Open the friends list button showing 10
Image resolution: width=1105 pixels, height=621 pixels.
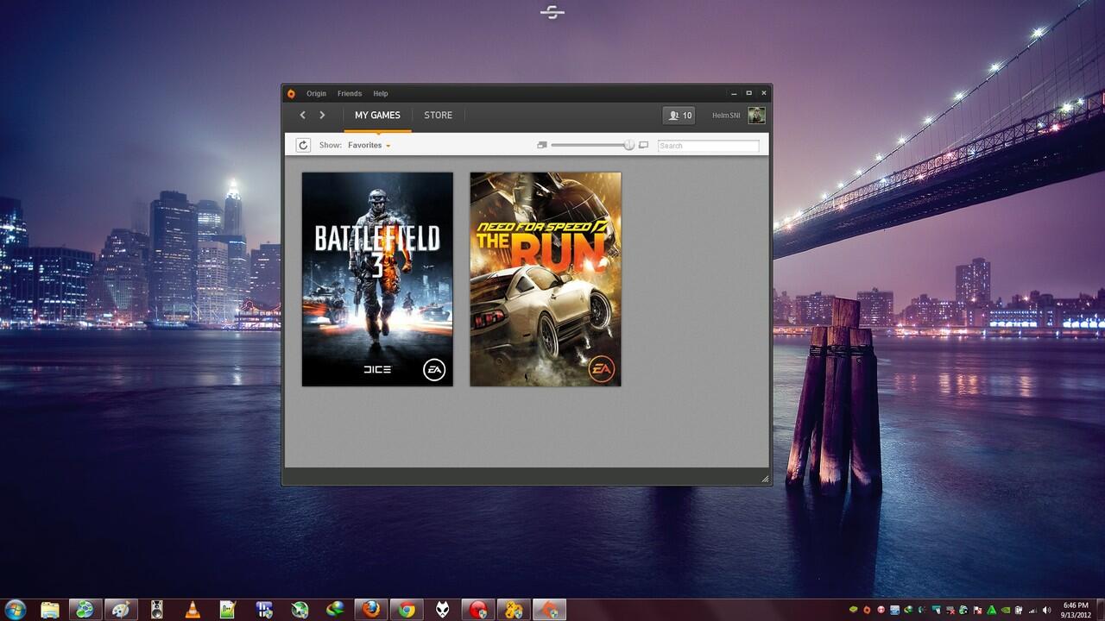tap(679, 116)
